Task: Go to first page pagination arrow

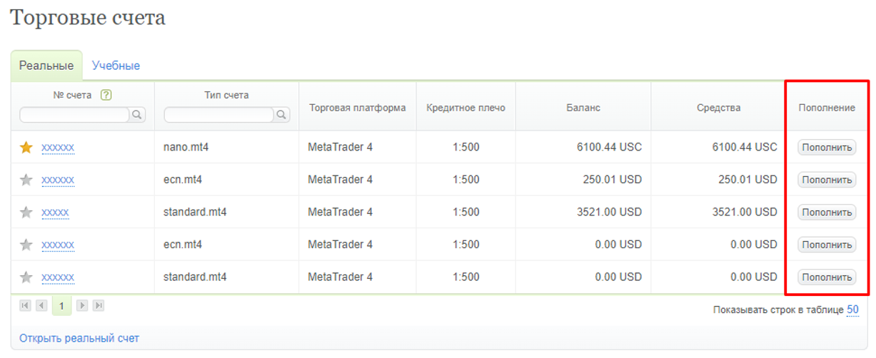Action: point(25,306)
